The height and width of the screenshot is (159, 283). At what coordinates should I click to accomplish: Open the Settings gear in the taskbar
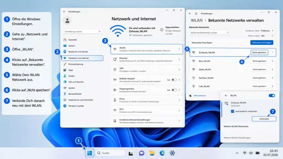(172, 153)
